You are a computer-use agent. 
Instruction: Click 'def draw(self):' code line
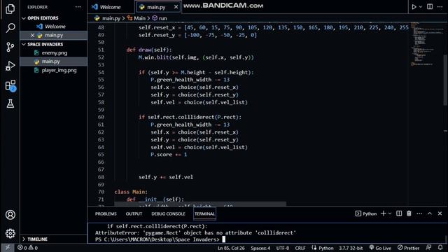pos(149,50)
